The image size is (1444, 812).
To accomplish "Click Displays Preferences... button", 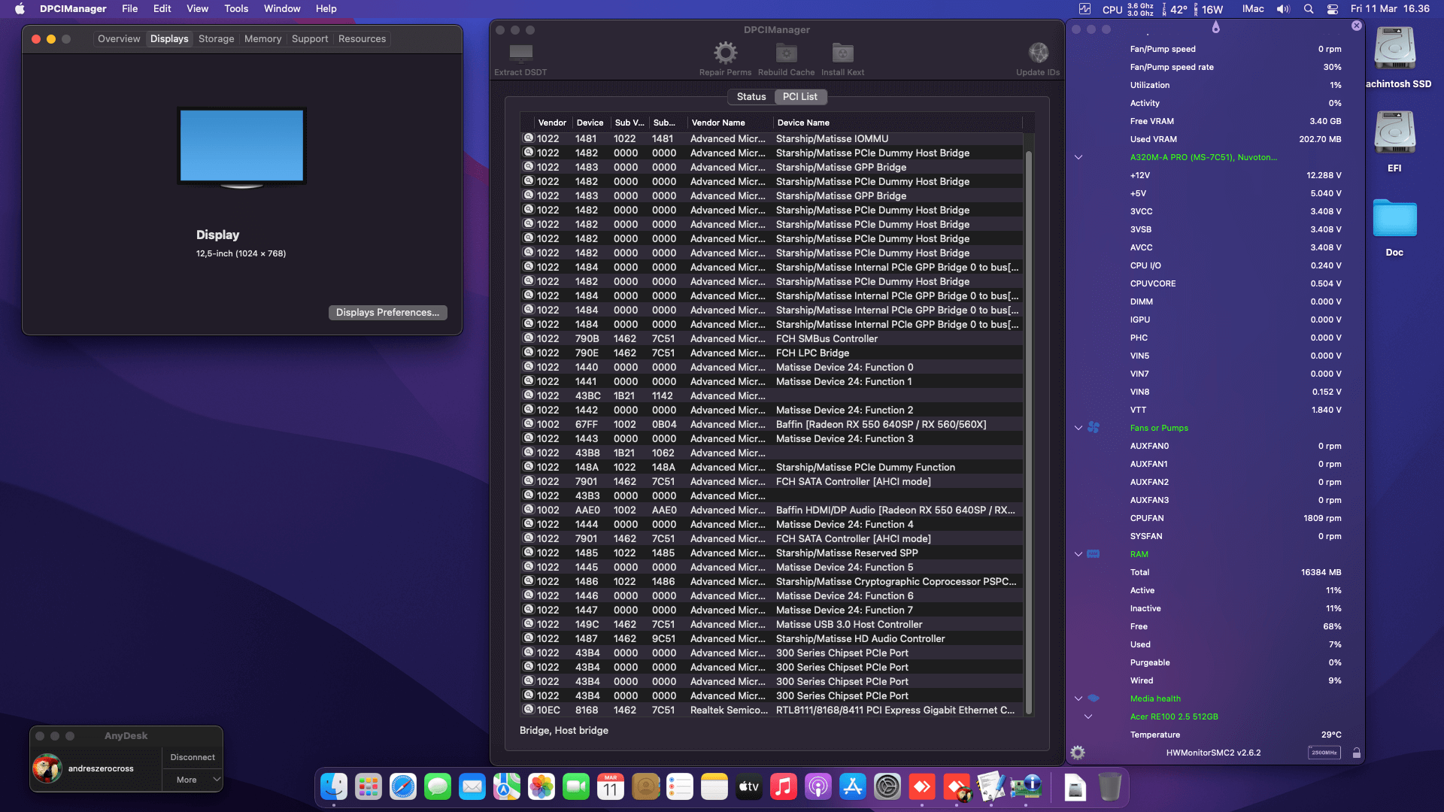I will click(387, 312).
